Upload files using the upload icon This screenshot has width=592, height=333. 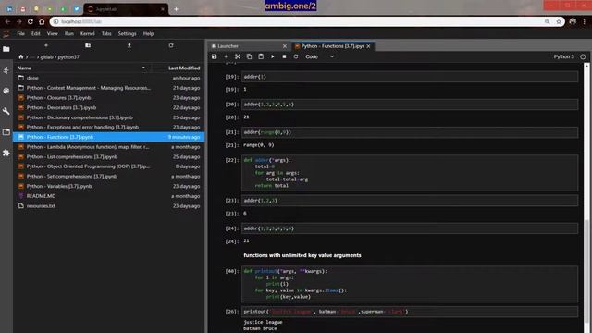[129, 45]
